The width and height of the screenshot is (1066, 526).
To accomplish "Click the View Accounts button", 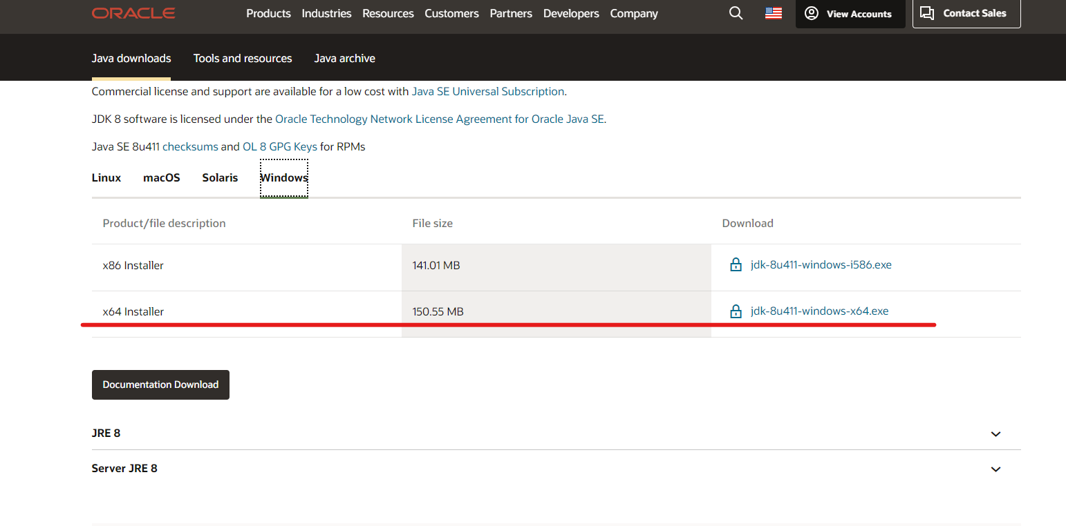I will point(850,14).
